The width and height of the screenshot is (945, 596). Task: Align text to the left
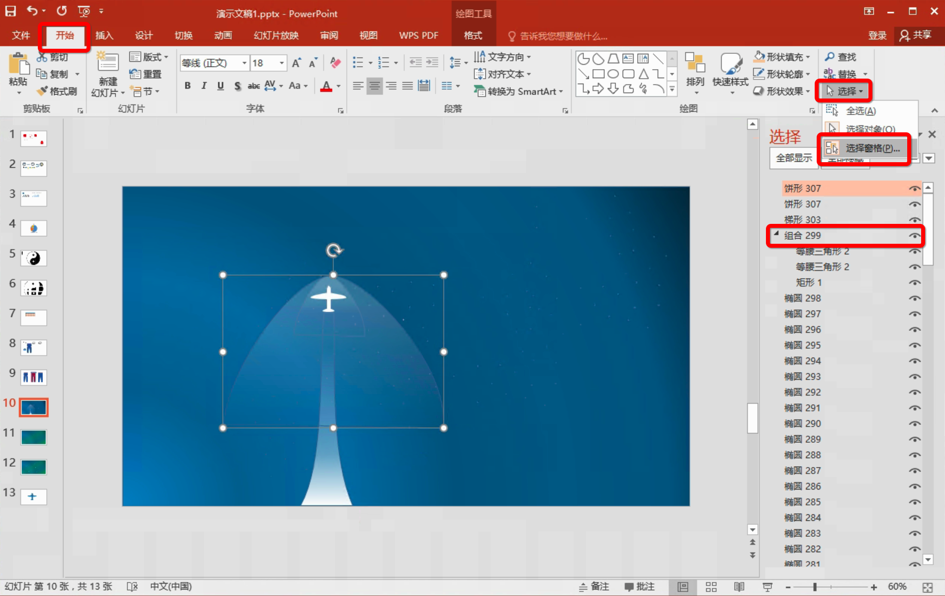(x=358, y=86)
